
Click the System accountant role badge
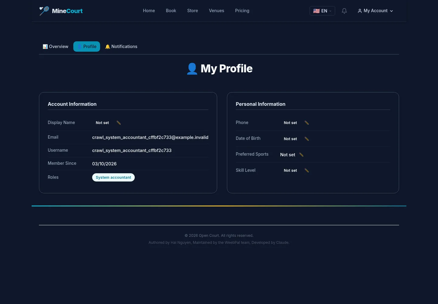[113, 178]
